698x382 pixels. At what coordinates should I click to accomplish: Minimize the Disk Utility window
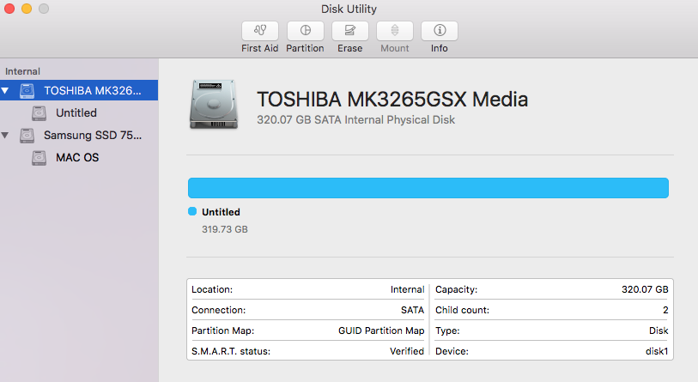click(x=27, y=9)
